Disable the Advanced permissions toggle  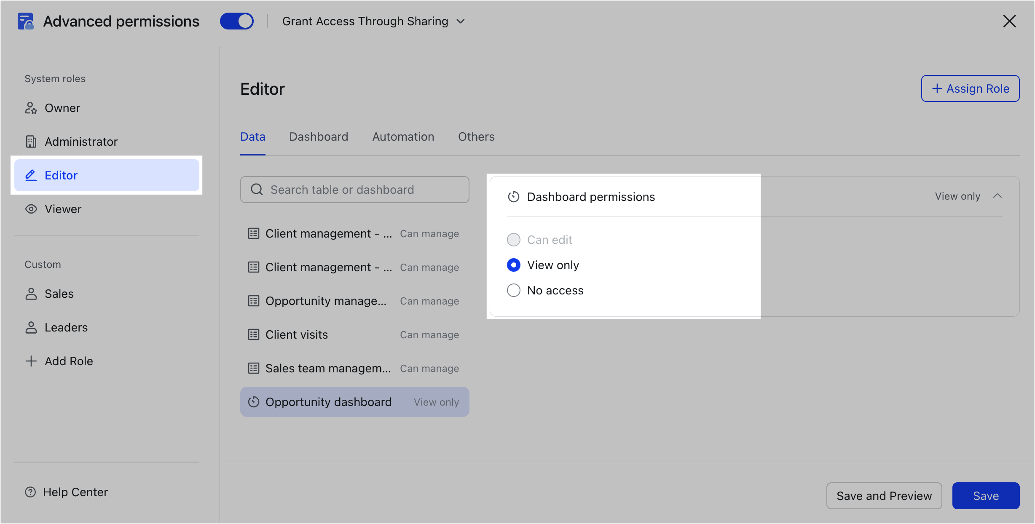[237, 21]
